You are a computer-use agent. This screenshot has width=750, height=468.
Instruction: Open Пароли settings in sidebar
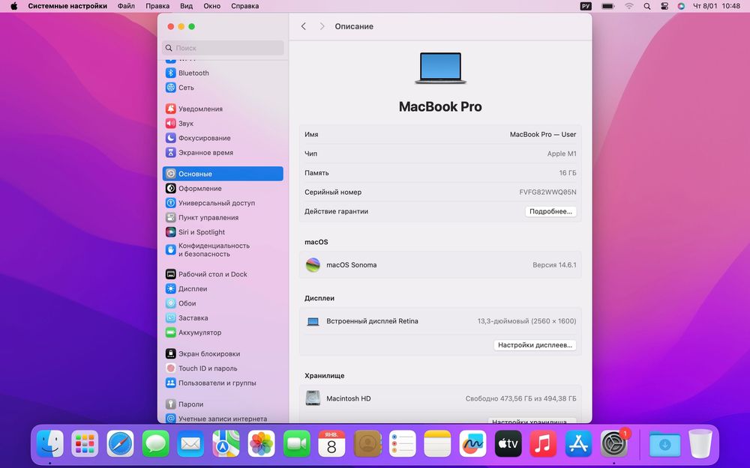coord(223,404)
